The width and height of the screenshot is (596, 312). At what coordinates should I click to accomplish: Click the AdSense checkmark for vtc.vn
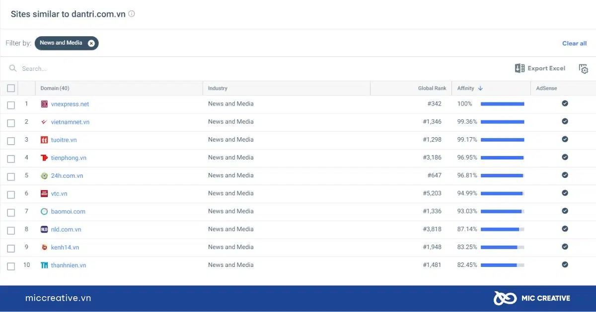[565, 193]
